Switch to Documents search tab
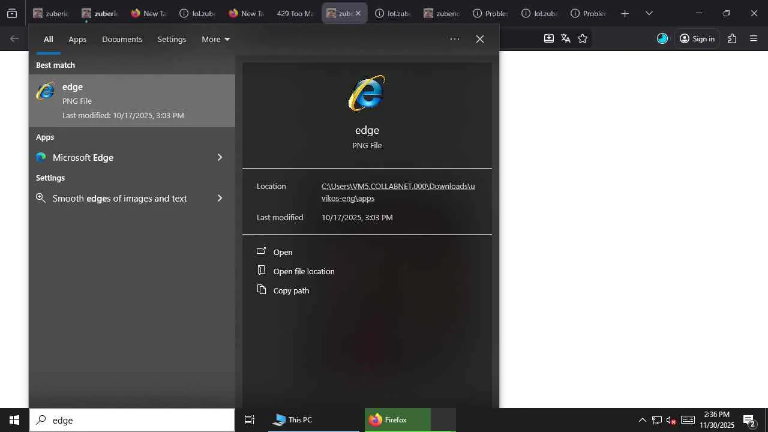Viewport: 768px width, 432px height. click(122, 39)
